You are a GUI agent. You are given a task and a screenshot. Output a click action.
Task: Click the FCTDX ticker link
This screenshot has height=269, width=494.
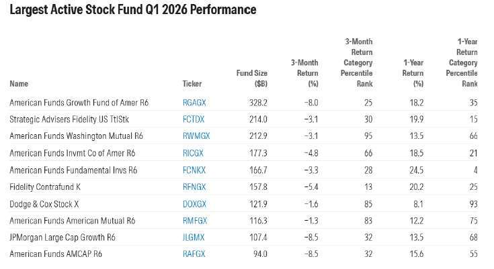193,119
